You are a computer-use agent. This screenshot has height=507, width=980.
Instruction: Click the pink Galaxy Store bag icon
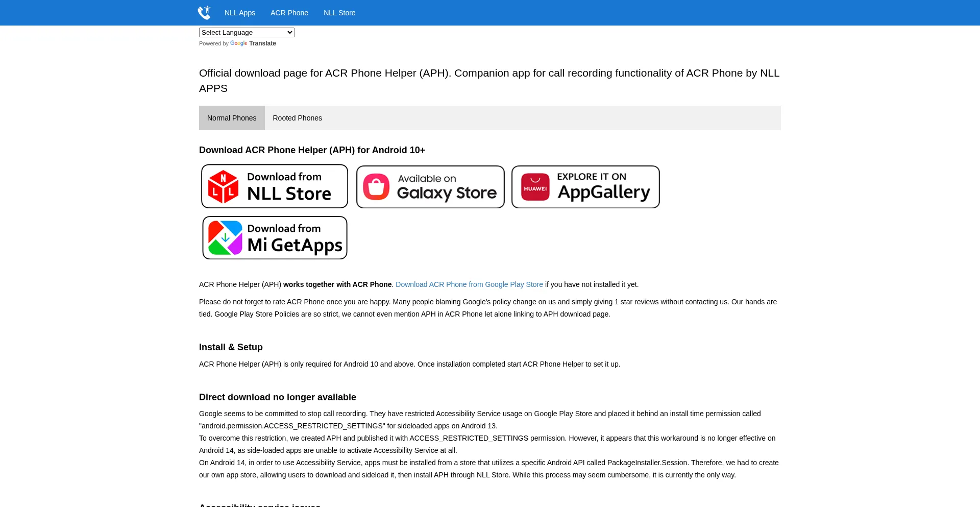coord(376,187)
